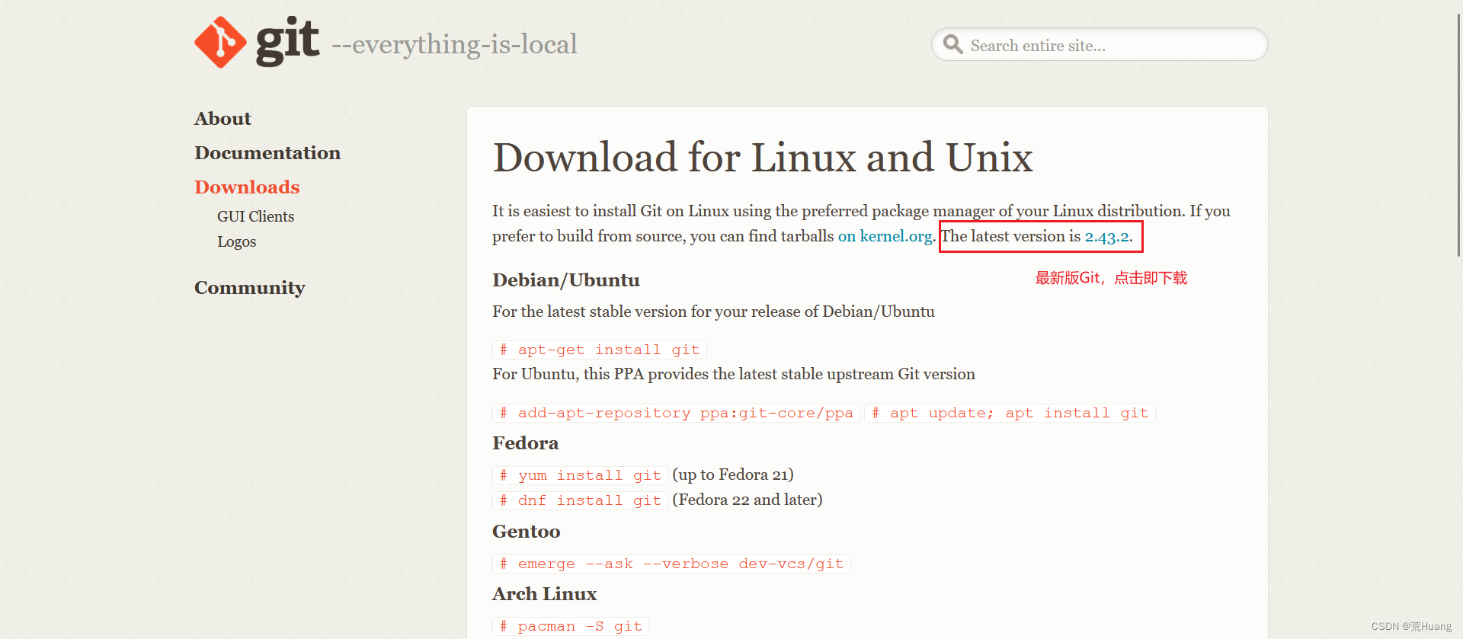Screen dimensions: 1463x639
Task: Click 'emerge --ask --verbose dev-vcs/git' command
Action: (671, 564)
